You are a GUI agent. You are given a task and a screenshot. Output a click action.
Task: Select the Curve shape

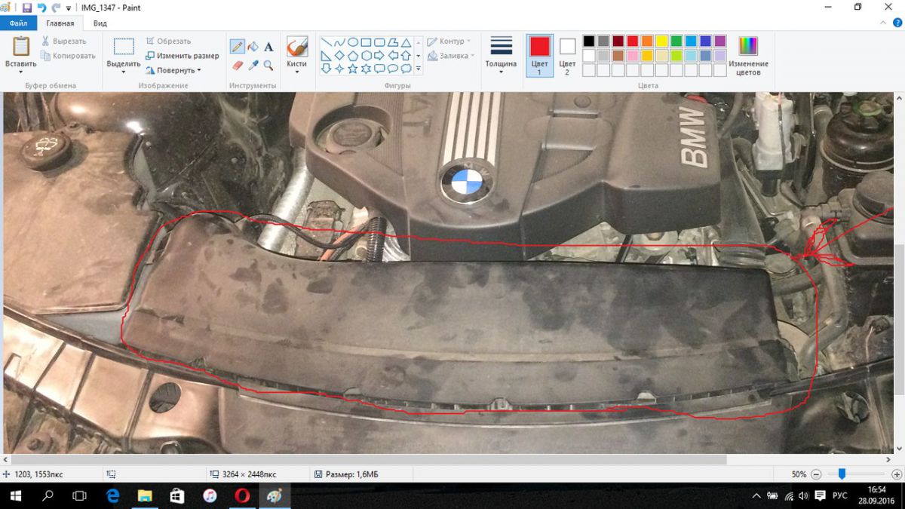(x=339, y=42)
